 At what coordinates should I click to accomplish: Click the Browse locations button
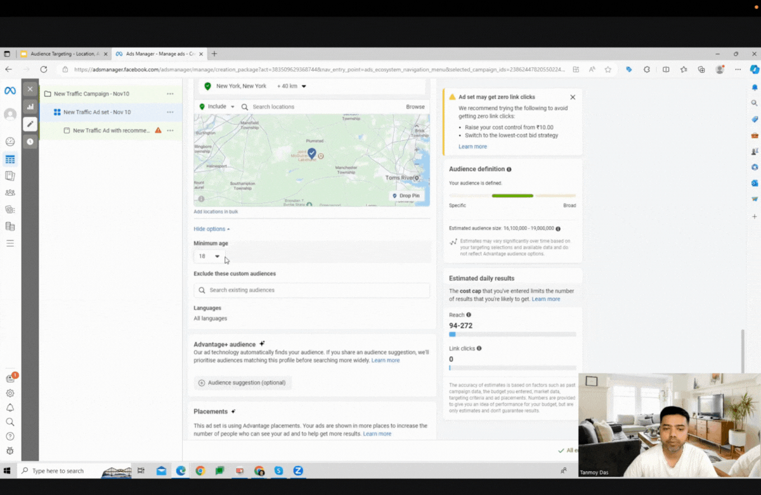pos(415,106)
